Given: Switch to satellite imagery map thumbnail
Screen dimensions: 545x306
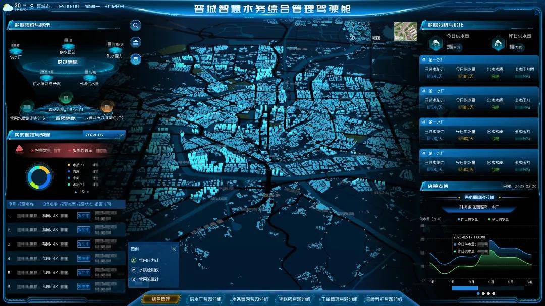Looking at the screenshot, I should pyautogui.click(x=405, y=31).
